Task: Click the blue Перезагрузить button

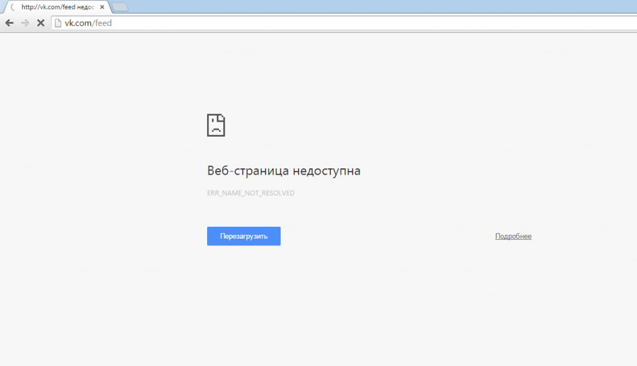Action: point(244,236)
